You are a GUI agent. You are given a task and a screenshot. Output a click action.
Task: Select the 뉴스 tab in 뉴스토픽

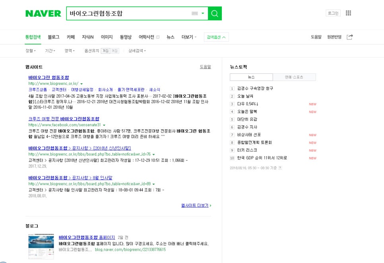click(x=251, y=77)
